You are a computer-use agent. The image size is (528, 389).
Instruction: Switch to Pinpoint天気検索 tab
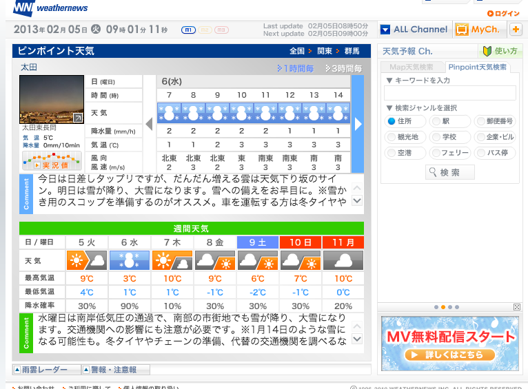pos(478,67)
